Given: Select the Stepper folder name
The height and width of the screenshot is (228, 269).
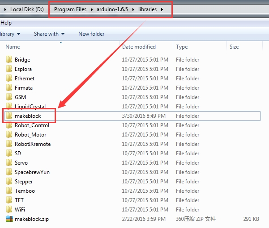Looking at the screenshot, I should click(24, 182).
